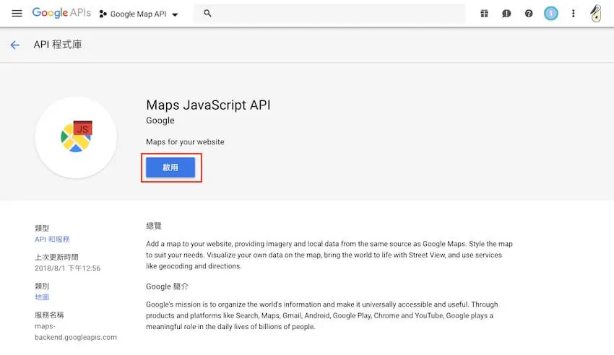Open the gift free trial icon

tap(485, 14)
